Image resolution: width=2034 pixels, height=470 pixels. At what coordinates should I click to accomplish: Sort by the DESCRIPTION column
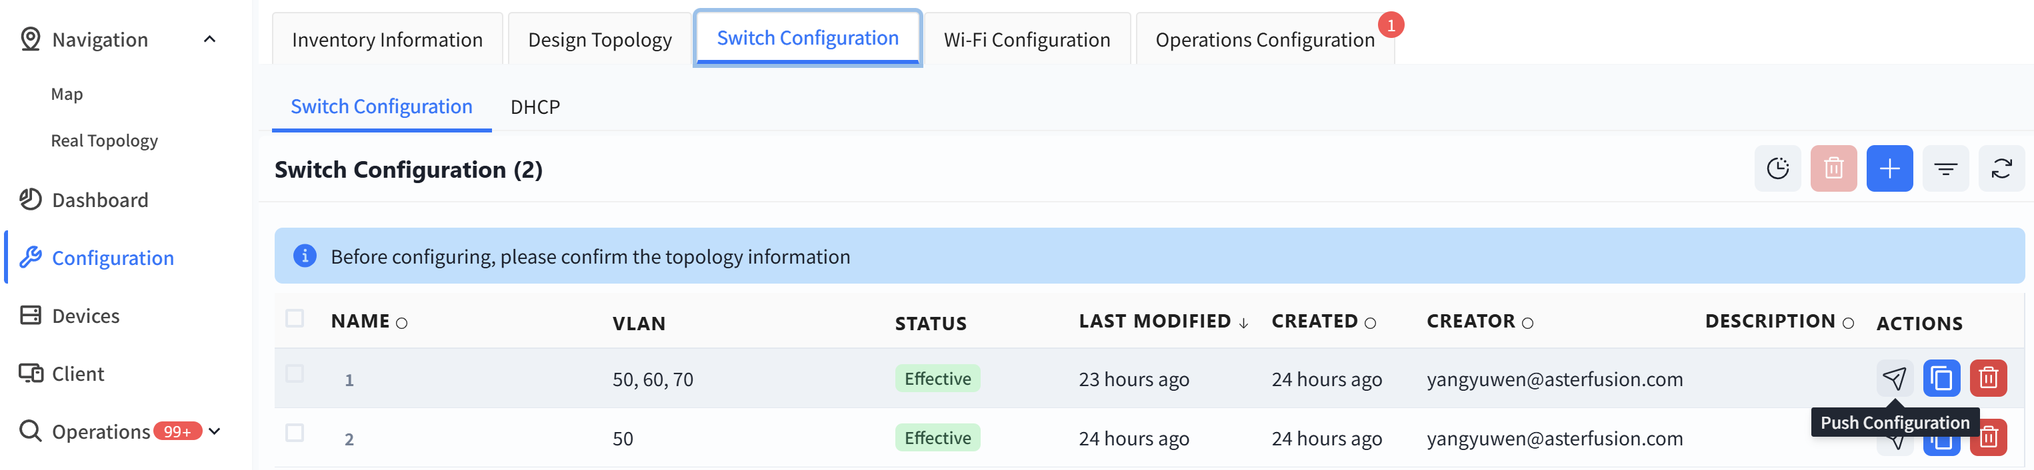pos(1779,322)
